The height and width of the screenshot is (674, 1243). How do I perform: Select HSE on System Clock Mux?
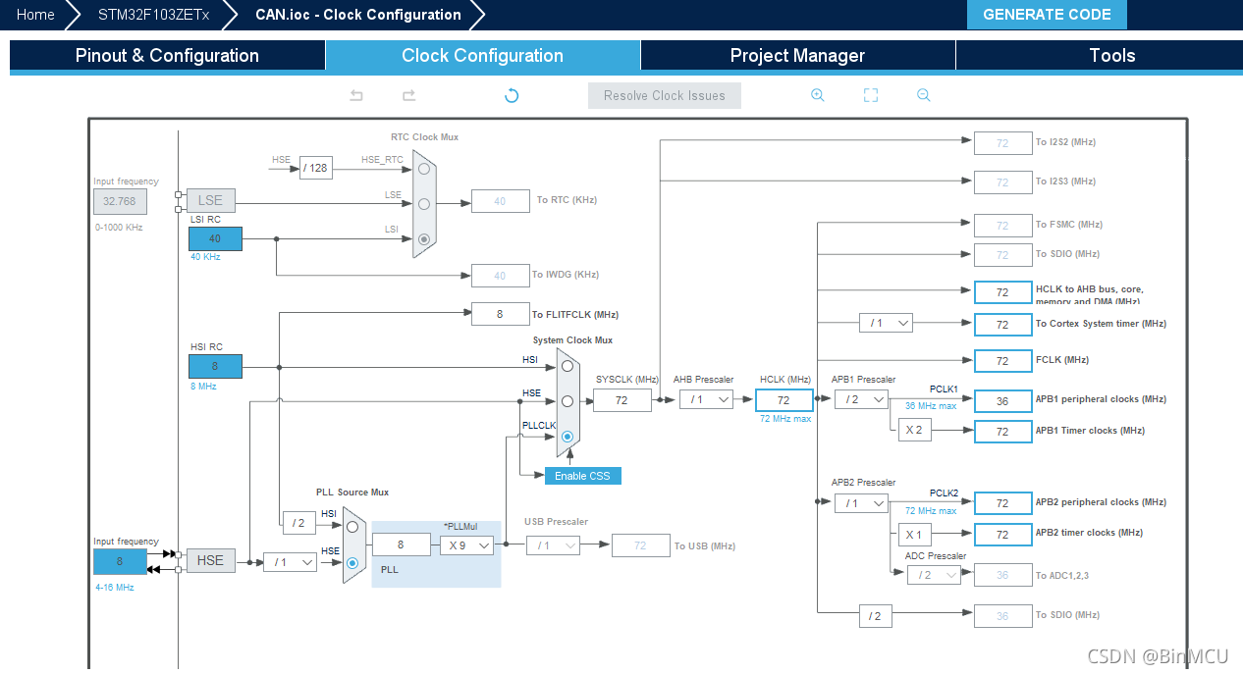click(x=567, y=400)
